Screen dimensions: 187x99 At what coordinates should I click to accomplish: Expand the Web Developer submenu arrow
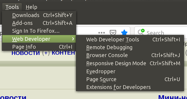coord(73,39)
